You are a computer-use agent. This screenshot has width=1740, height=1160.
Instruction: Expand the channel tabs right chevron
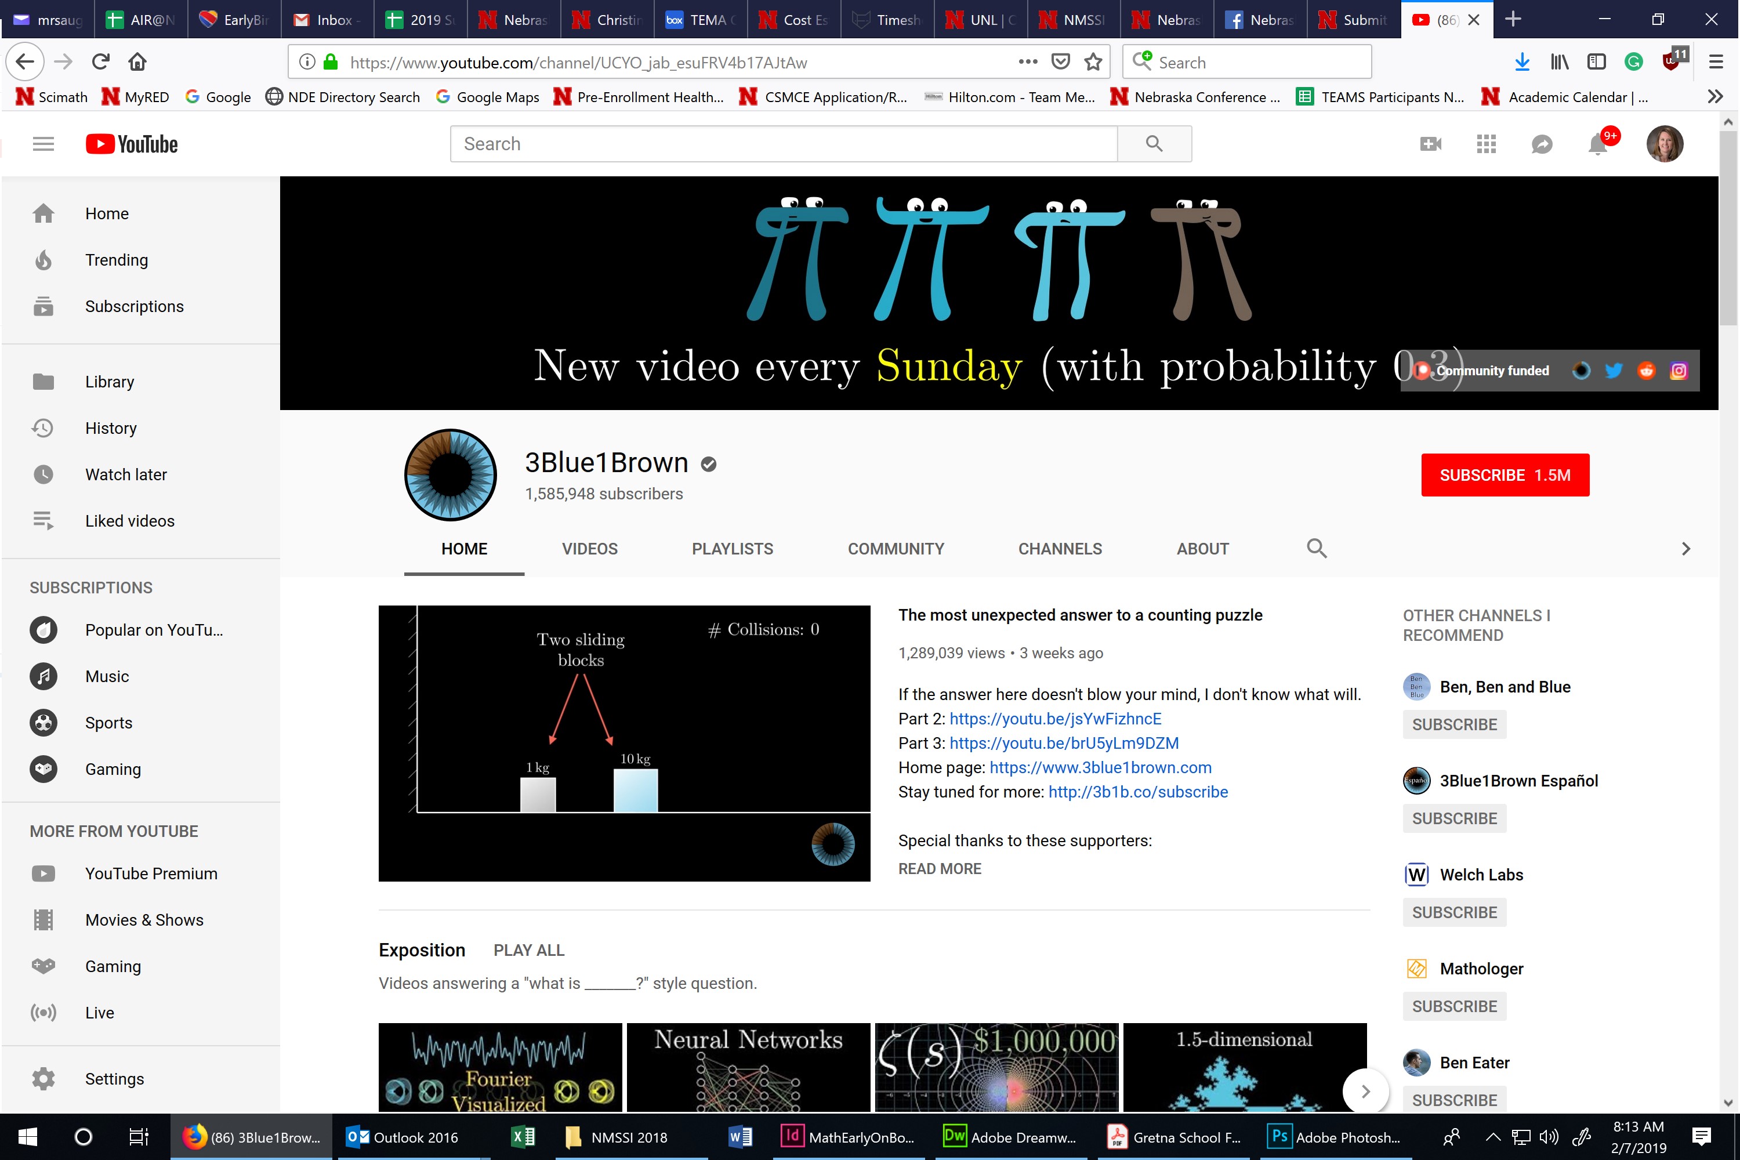point(1685,549)
